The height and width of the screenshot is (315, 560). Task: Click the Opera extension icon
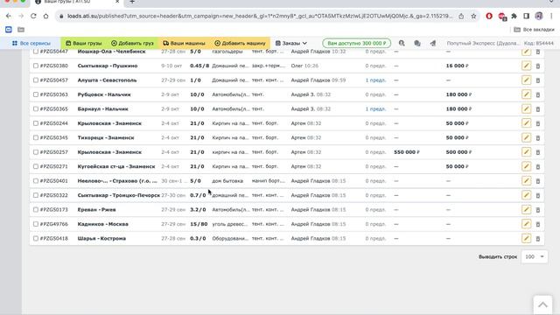pyautogui.click(x=489, y=16)
